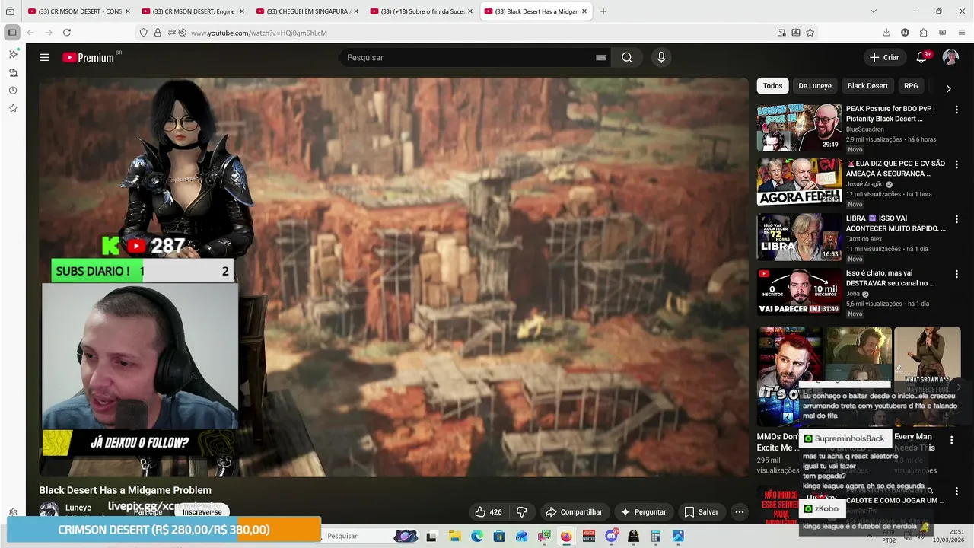
Task: Open Firefox downloads arrow icon
Action: point(886,33)
